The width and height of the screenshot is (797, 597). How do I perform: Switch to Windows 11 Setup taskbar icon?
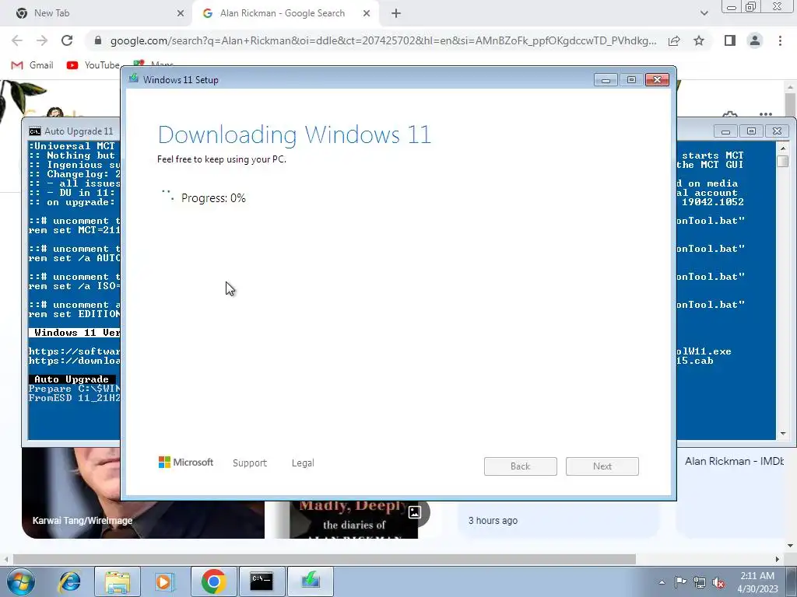click(x=311, y=581)
